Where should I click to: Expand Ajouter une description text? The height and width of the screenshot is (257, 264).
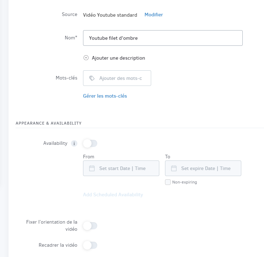click(119, 58)
